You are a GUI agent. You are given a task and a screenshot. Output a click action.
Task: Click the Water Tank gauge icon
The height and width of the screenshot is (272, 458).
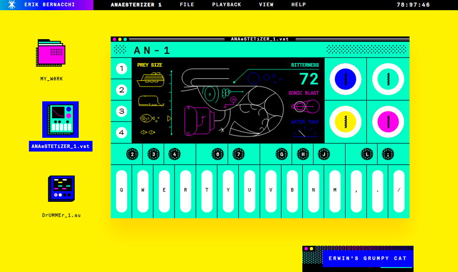pos(305,132)
